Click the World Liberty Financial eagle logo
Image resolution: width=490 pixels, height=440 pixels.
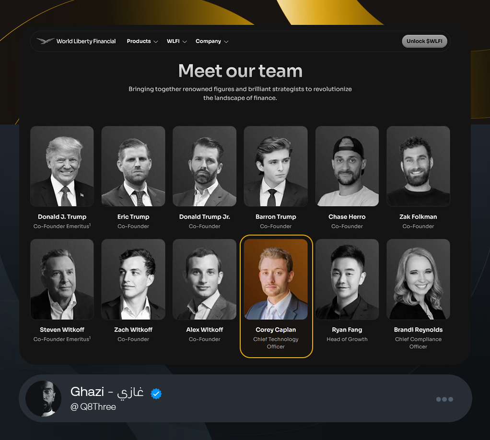[x=46, y=41]
